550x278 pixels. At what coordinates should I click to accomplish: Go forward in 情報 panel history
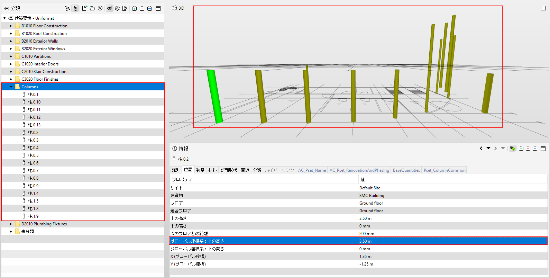pyautogui.click(x=495, y=148)
